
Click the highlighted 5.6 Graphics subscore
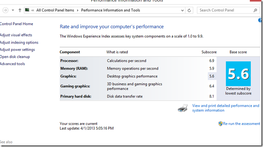212,76
